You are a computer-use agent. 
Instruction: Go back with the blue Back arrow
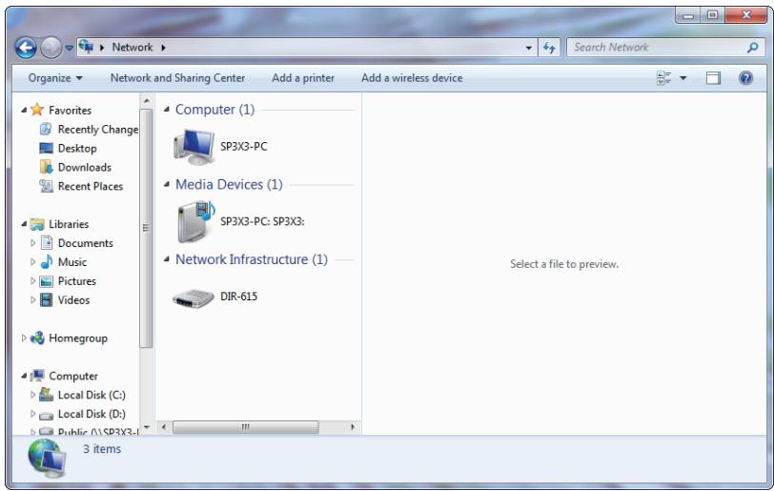(x=26, y=48)
